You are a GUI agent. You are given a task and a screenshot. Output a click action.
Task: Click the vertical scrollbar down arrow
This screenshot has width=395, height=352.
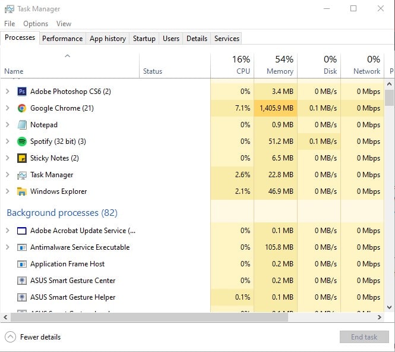390,307
